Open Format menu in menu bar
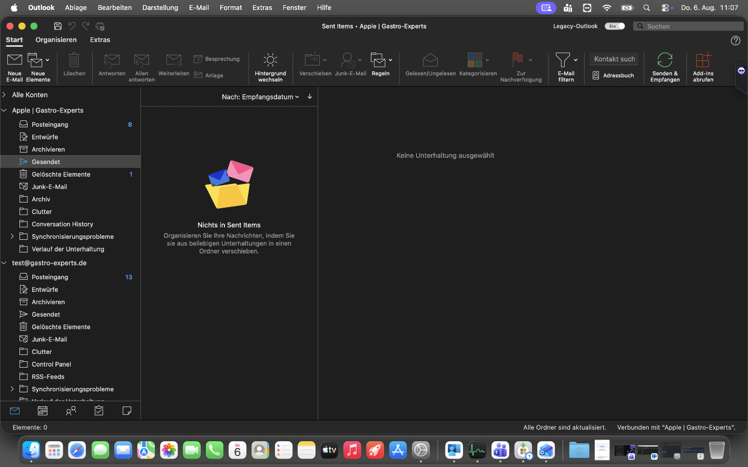This screenshot has height=467, width=748. 231,8
